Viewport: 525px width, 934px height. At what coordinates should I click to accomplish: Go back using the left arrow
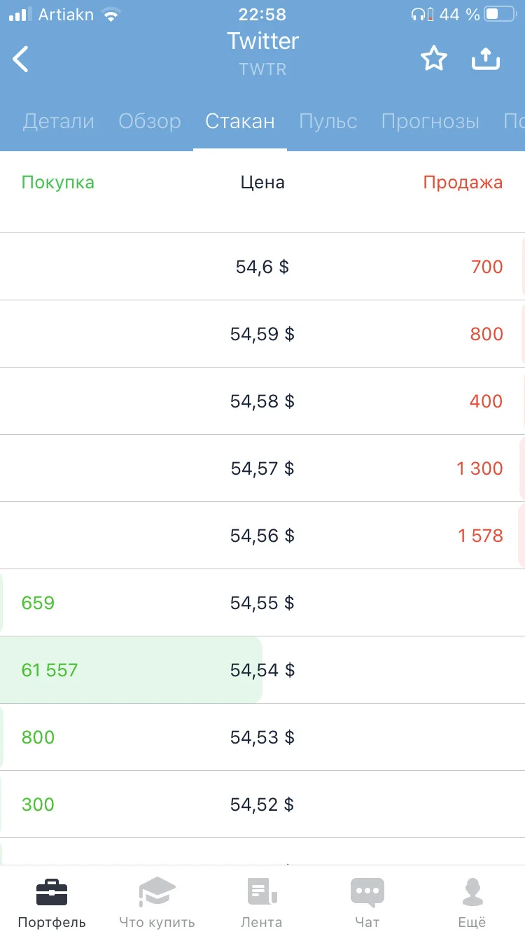tap(21, 59)
